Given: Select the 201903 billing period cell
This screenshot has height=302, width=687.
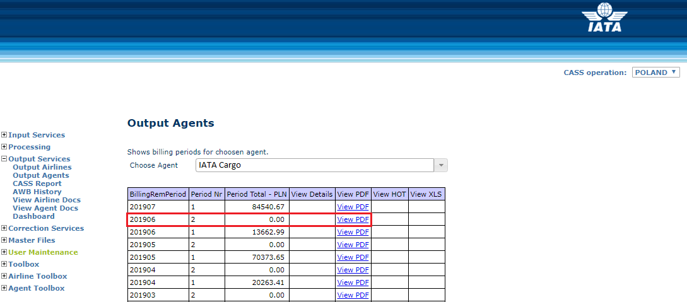Looking at the screenshot, I should pyautogui.click(x=158, y=295).
